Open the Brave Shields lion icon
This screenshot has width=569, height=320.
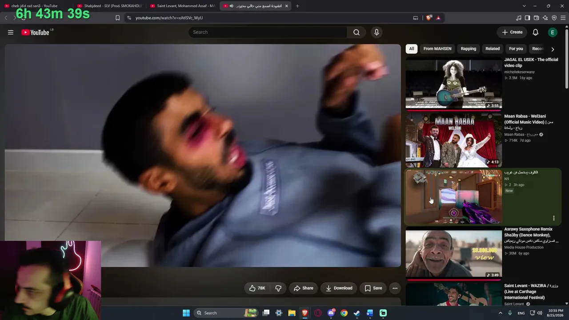tap(429, 18)
